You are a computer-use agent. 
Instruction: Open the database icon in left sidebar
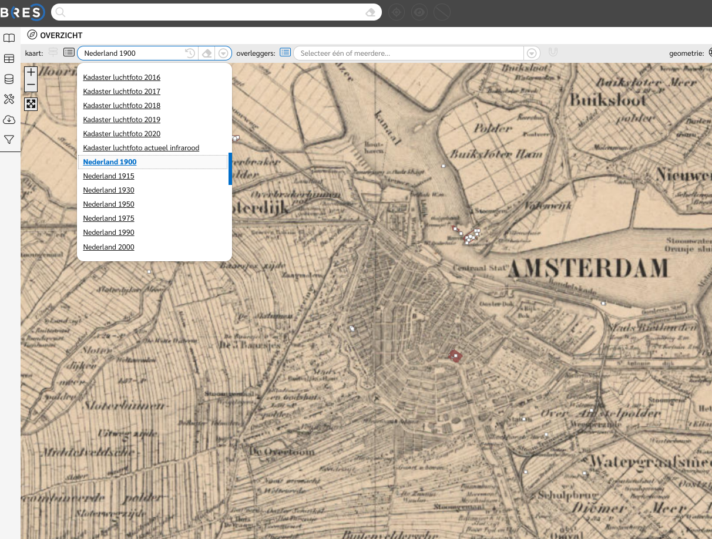tap(9, 79)
